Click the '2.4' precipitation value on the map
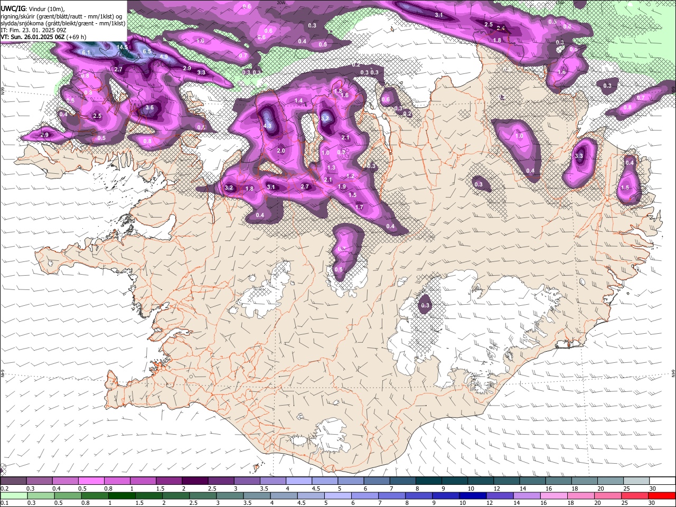This screenshot has height=507, width=676. click(x=501, y=28)
